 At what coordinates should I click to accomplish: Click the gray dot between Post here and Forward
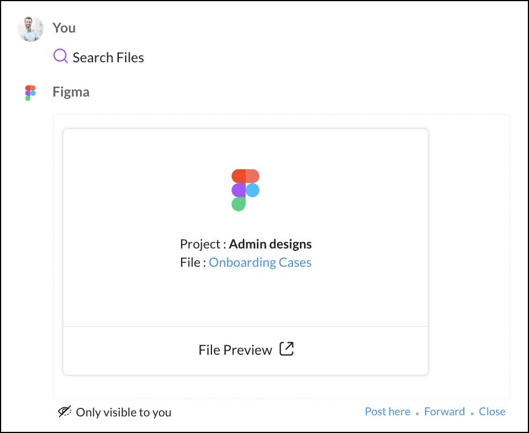(x=418, y=413)
